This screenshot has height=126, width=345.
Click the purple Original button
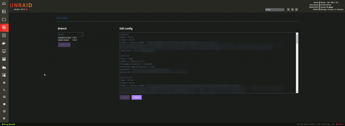click(x=137, y=97)
